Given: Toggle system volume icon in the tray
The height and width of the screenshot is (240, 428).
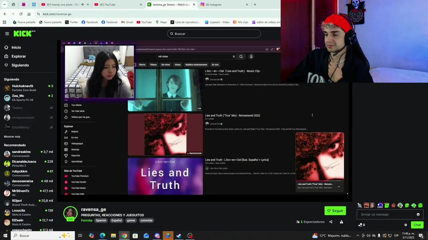Looking at the screenshot, I should [x=368, y=236].
